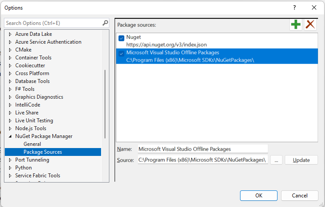This screenshot has width=325, height=207.
Task: Click into the Source path input field
Action: tap(203, 160)
